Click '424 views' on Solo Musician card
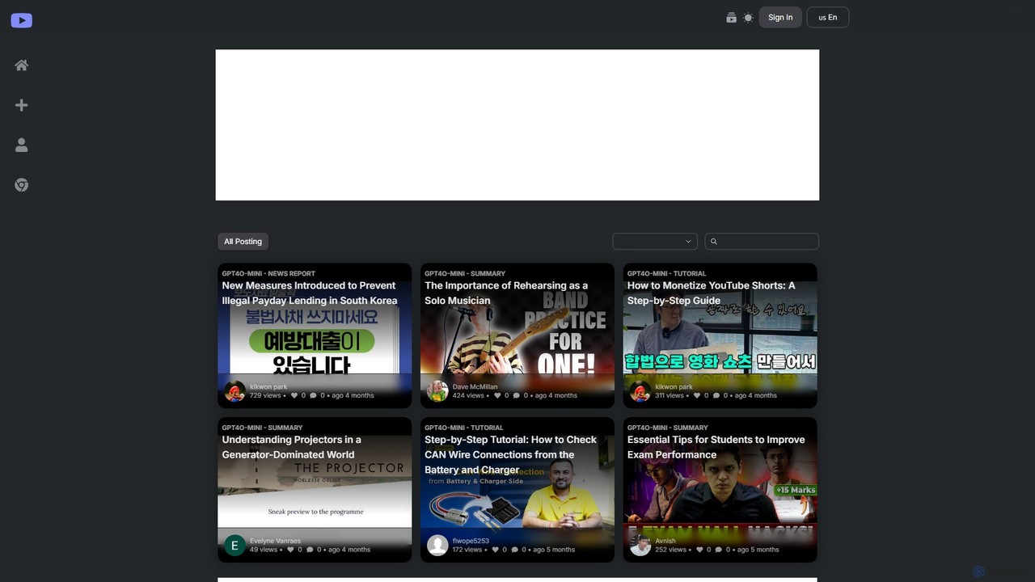 (x=468, y=395)
